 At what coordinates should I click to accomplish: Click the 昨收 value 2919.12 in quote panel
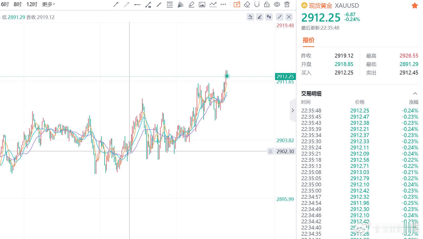coord(344,56)
